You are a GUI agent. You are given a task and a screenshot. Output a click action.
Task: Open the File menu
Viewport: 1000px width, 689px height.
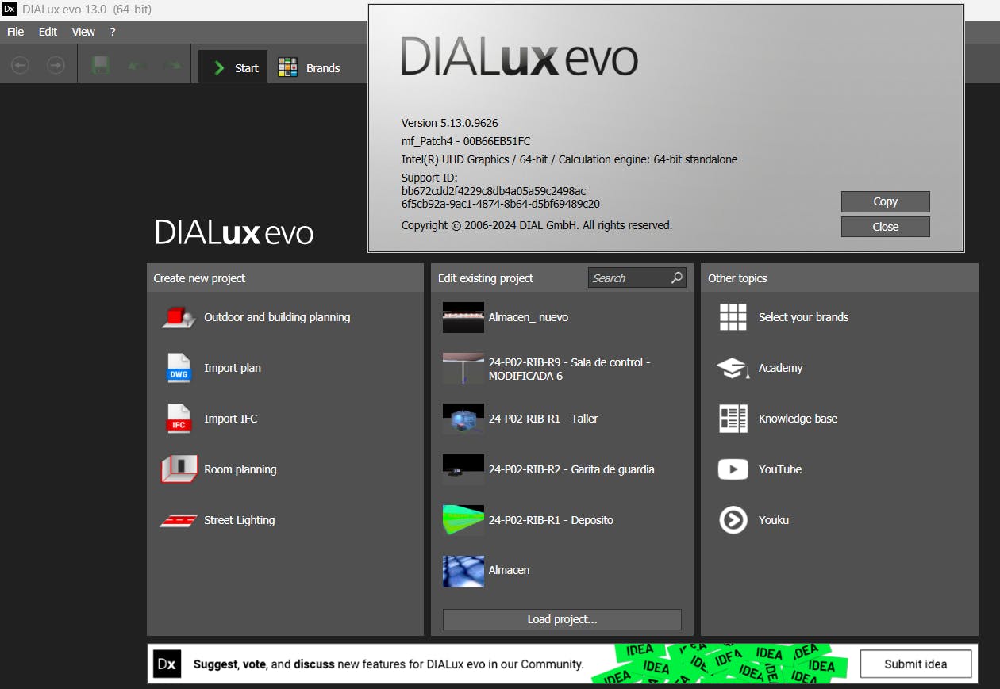tap(16, 32)
